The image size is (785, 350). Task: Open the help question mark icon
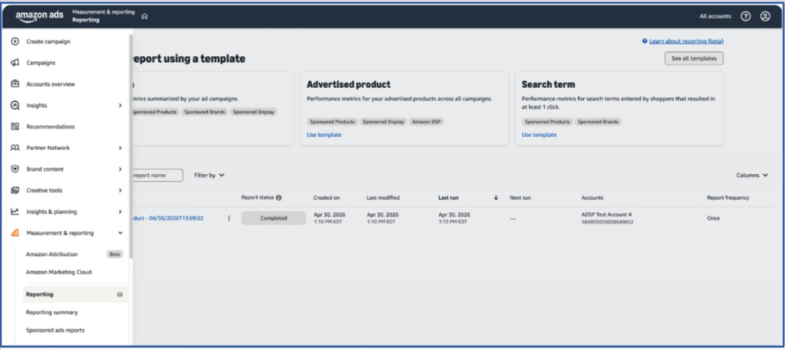coord(746,16)
